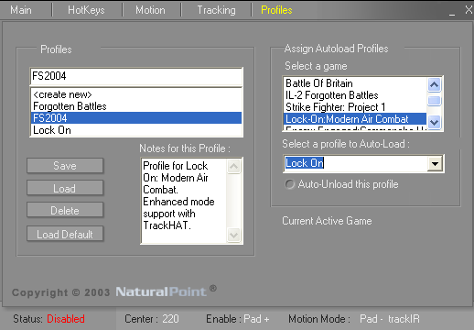The height and width of the screenshot is (330, 474).
Task: Select Lock-On:Modern Air Combat game
Action: (x=355, y=119)
